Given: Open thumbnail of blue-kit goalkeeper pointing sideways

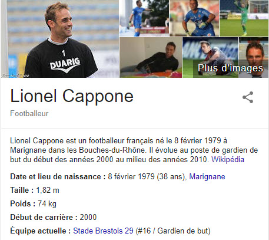Looking at the screenshot, I should point(144,18).
